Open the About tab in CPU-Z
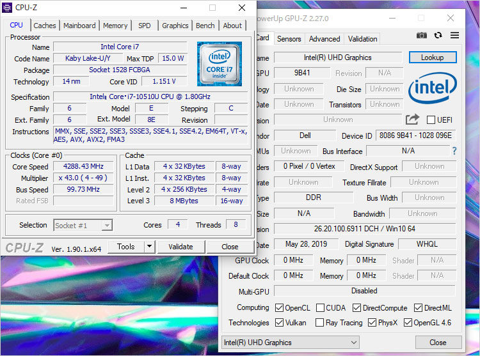The image size is (480, 356). coord(232,26)
